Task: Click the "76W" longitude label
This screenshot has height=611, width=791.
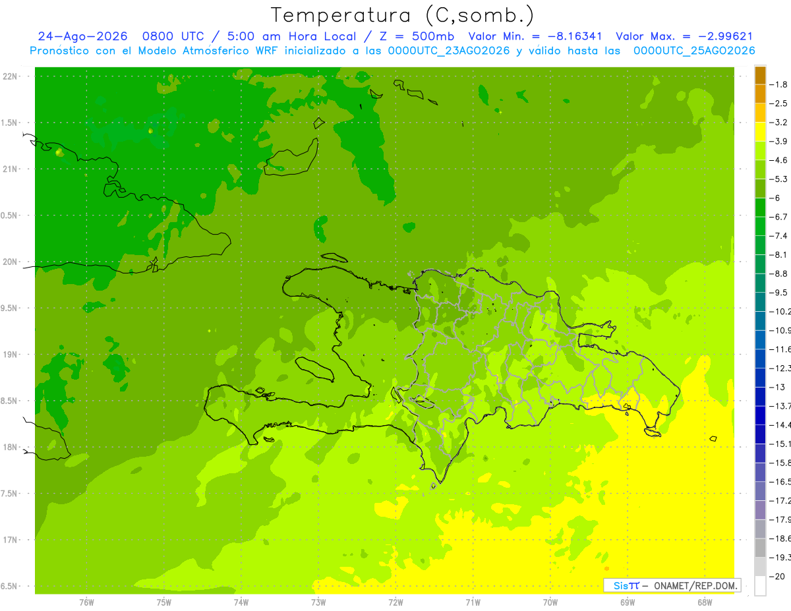Action: pos(86,602)
